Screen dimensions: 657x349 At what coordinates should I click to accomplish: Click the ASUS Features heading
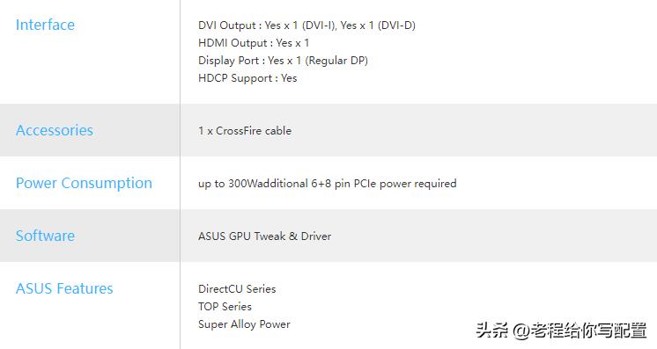pyautogui.click(x=64, y=288)
